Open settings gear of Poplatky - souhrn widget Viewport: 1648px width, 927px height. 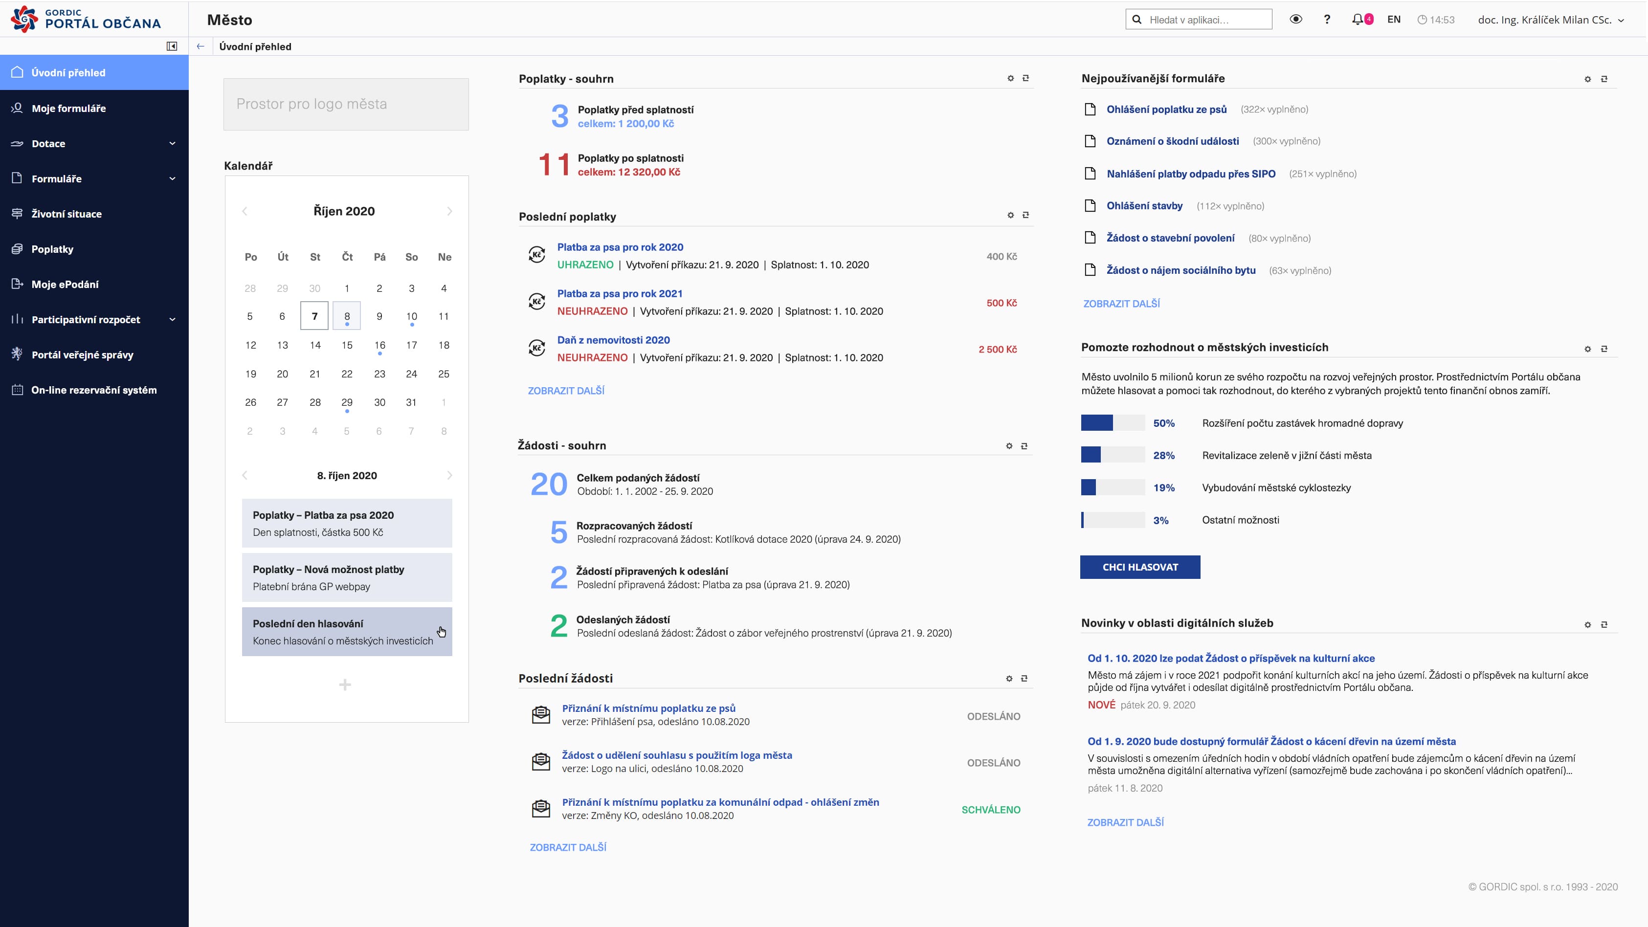(1011, 78)
